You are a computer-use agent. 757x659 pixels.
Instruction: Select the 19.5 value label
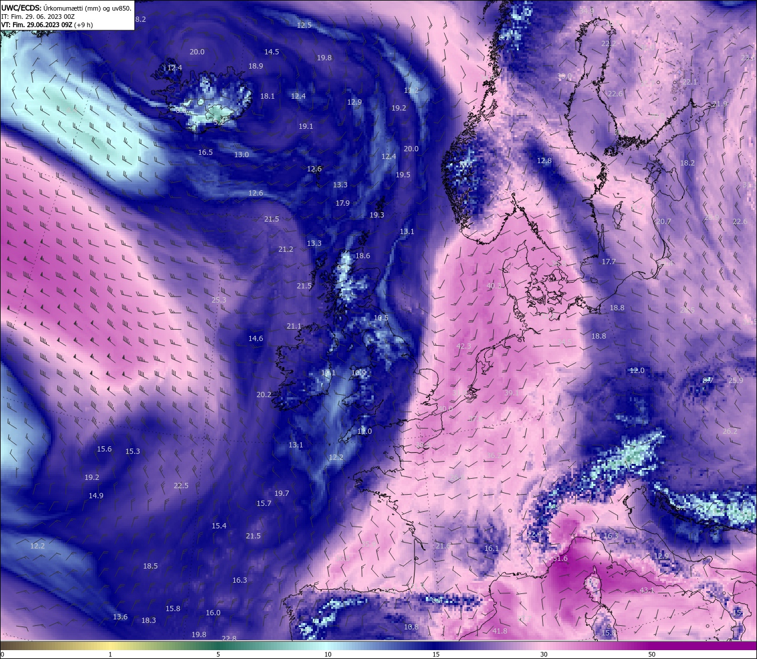tap(403, 175)
